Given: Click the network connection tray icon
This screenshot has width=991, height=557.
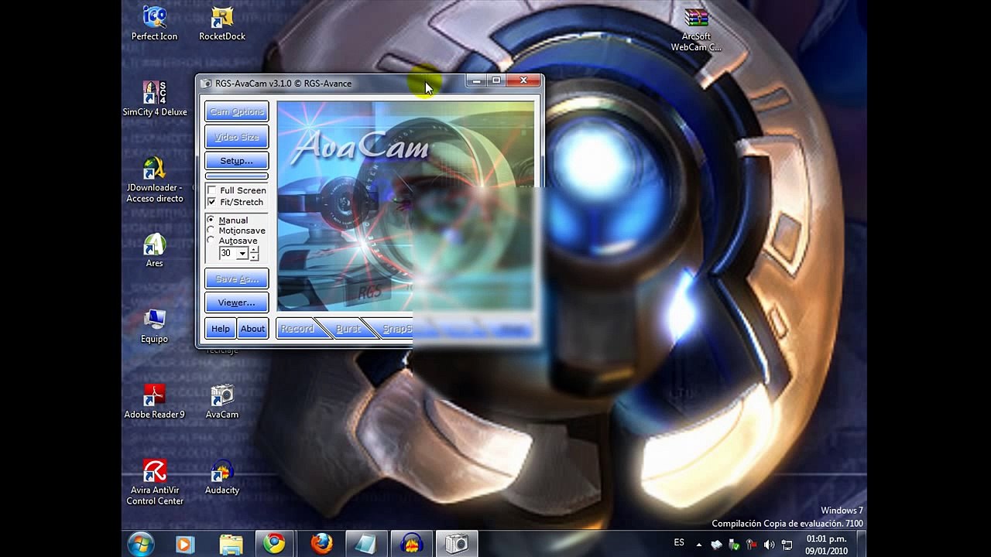Looking at the screenshot, I should point(787,545).
